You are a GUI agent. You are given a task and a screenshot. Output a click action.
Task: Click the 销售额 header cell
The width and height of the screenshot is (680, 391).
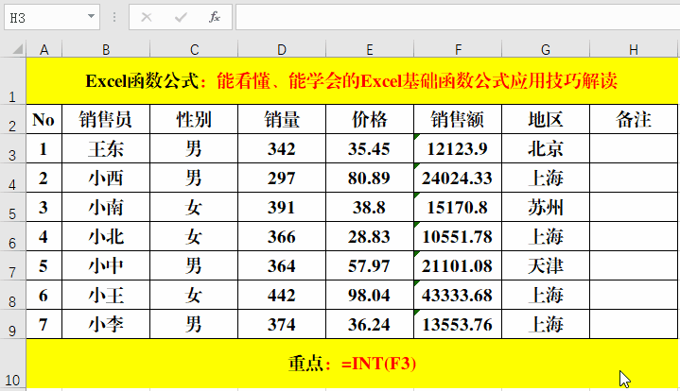click(458, 119)
